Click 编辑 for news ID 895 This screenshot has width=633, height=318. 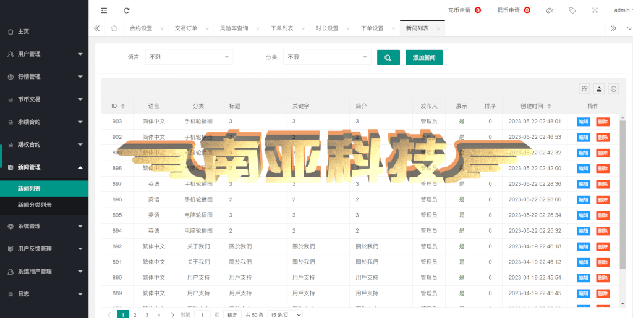(584, 215)
